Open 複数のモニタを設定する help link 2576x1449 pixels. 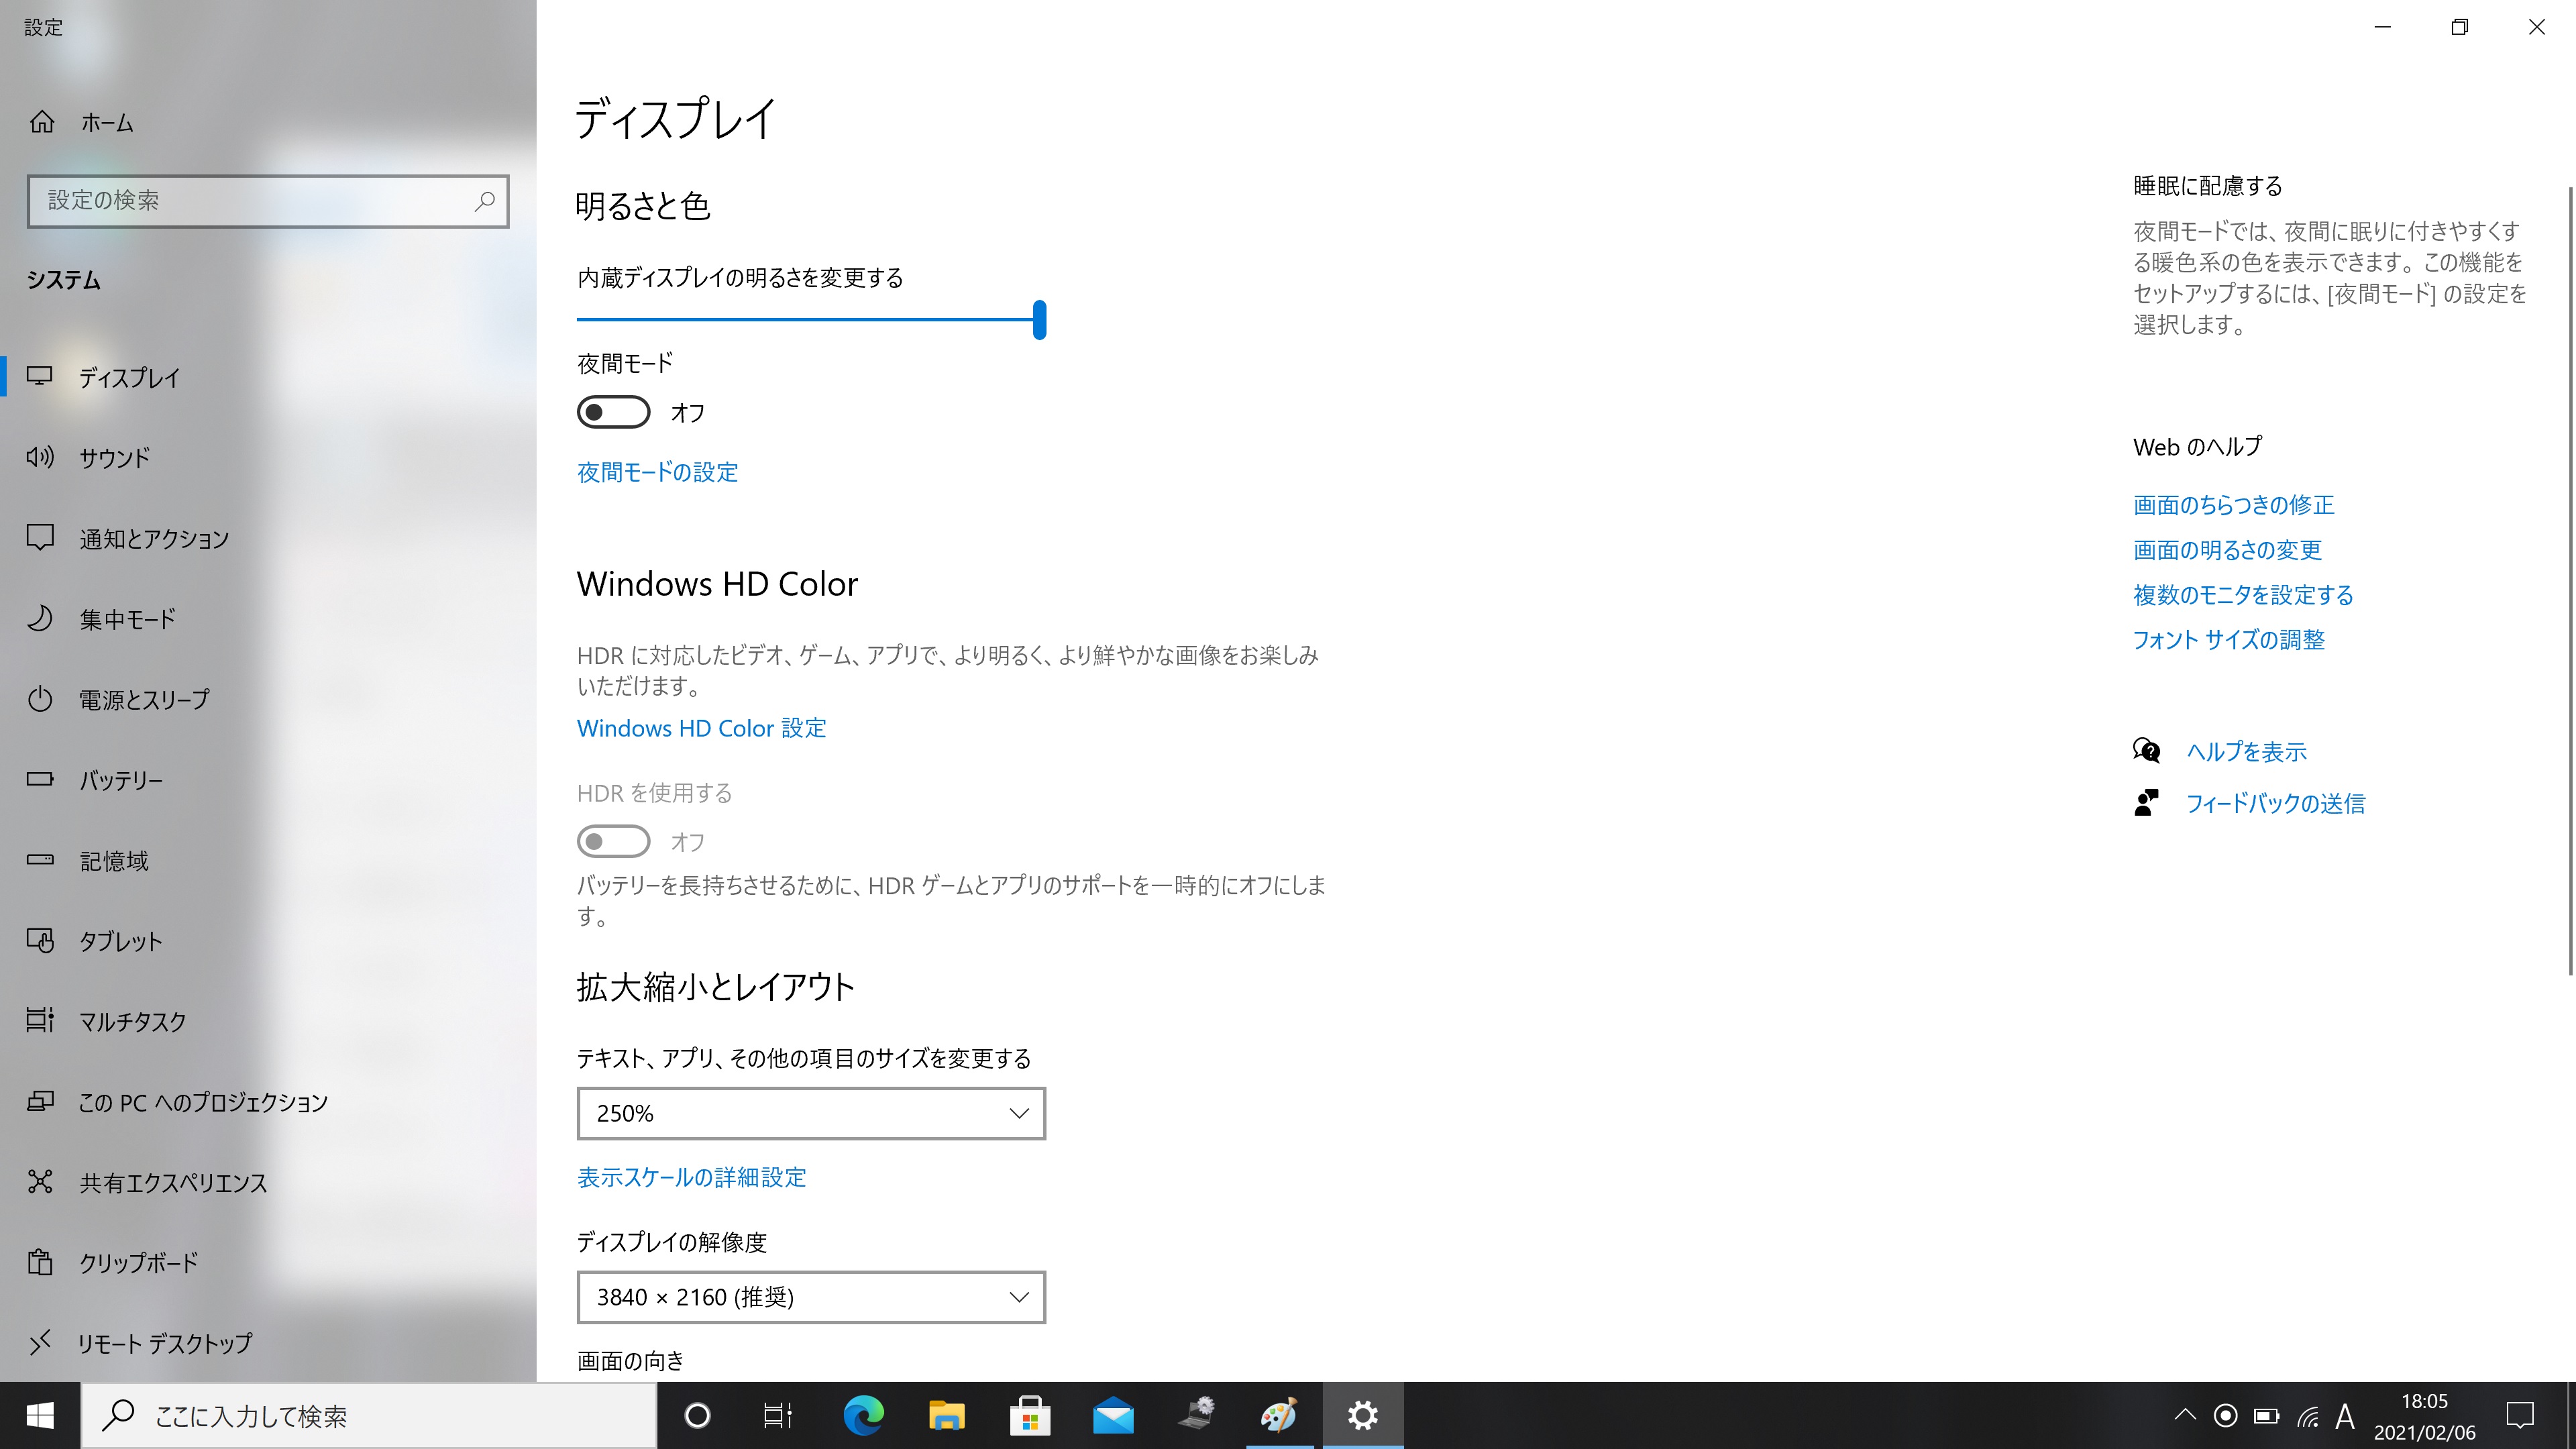pyautogui.click(x=2243, y=595)
